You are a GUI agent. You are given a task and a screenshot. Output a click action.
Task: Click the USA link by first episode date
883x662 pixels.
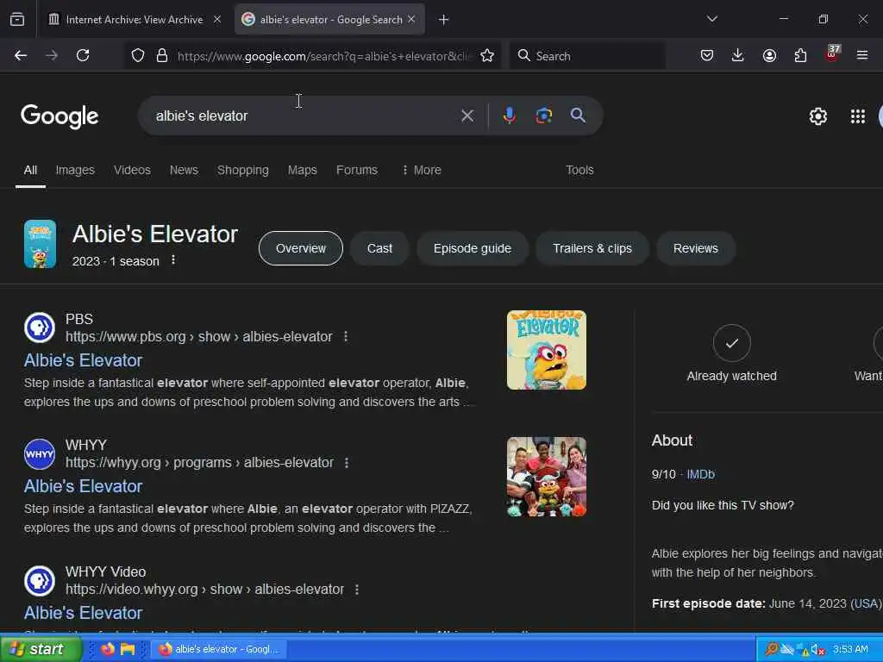866,603
